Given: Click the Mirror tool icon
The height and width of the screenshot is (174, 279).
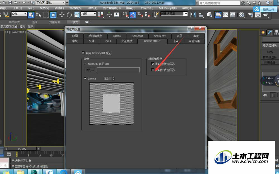Looking at the screenshot, I should point(193,15).
